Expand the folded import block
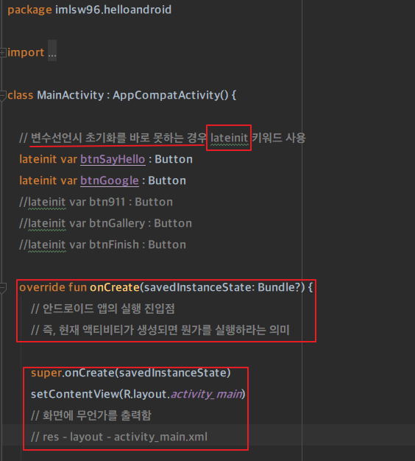This screenshot has width=415, height=461. pos(3,52)
